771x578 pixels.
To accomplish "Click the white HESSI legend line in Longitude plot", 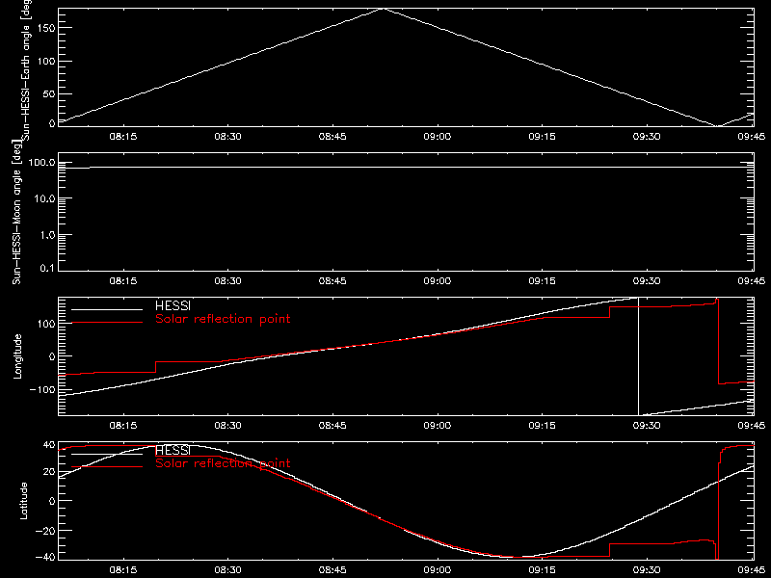I will point(107,309).
